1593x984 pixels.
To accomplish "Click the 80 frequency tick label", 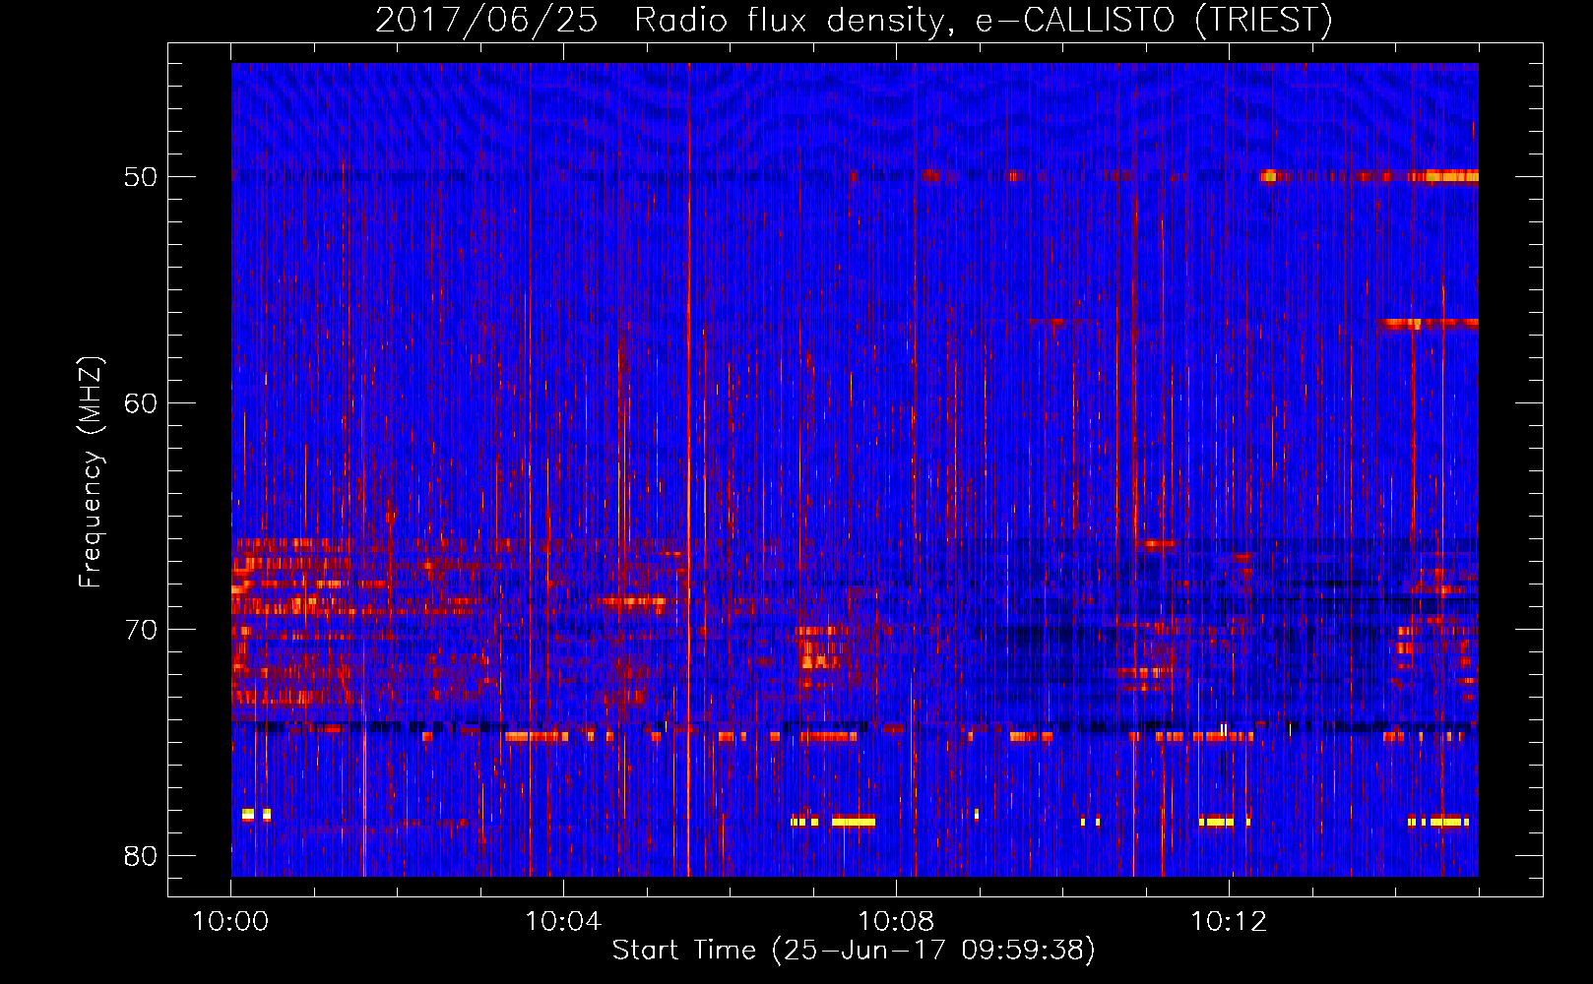I will pos(141,856).
